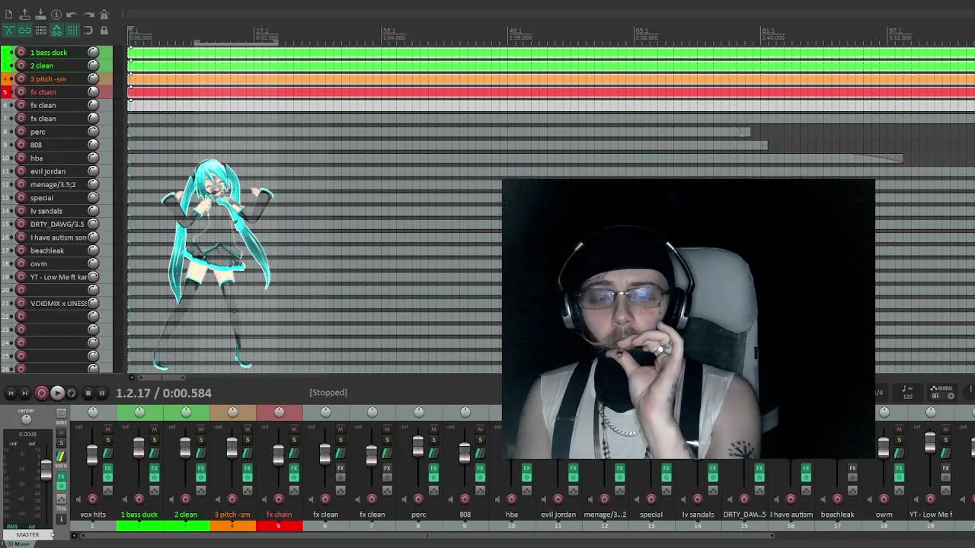Select the 'DRTY_DAWG/3.5' track name

coord(57,225)
